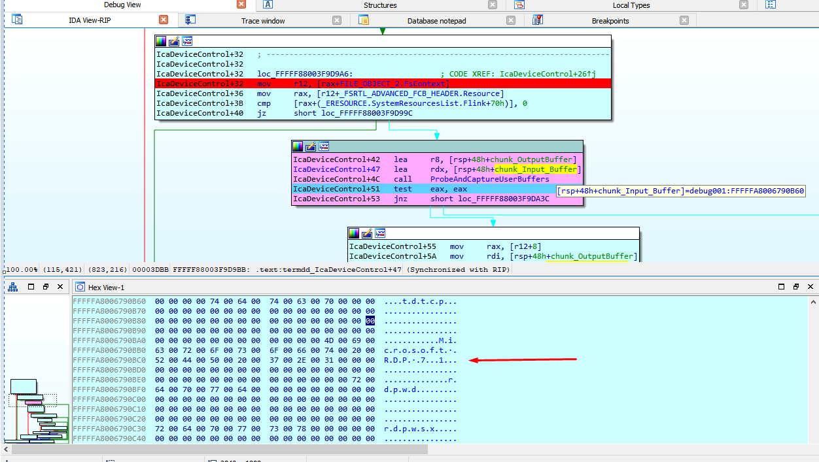This screenshot has width=819, height=462.
Task: Click the Trace window tab icon
Action: click(190, 20)
